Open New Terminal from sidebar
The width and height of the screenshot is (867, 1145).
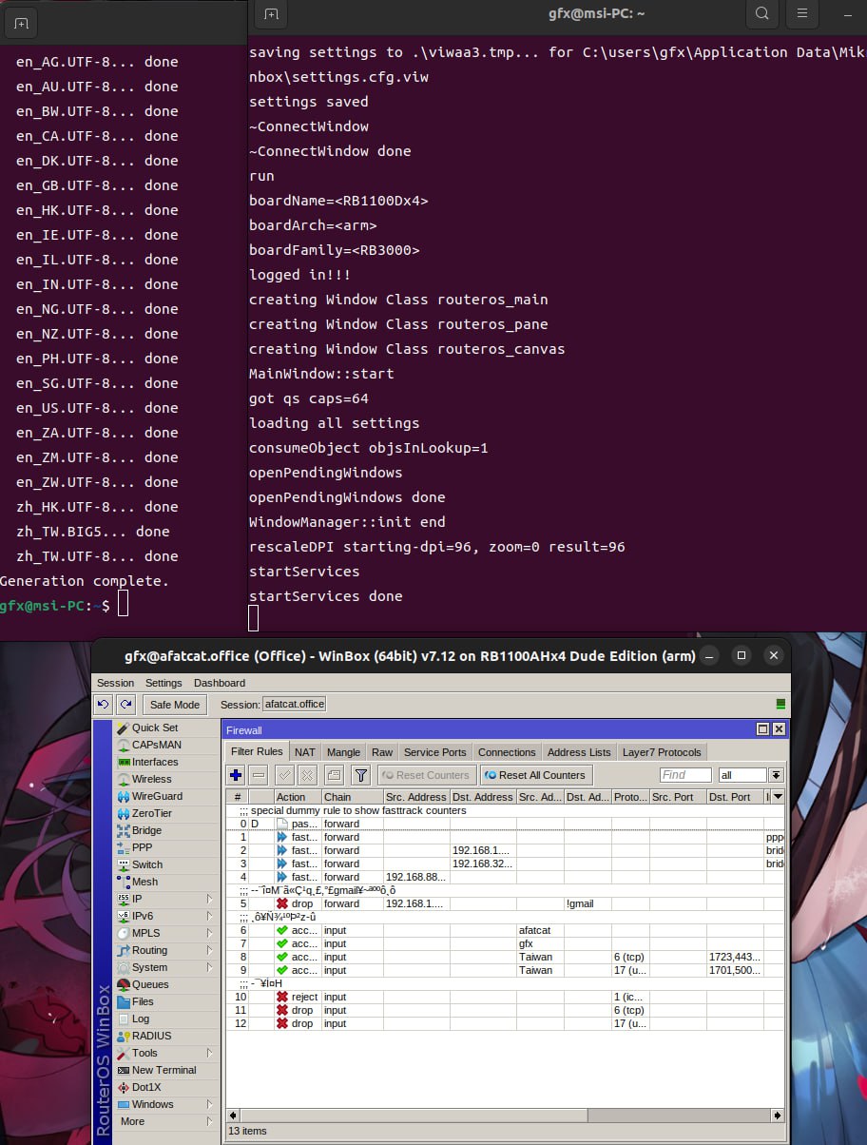[x=164, y=1070]
